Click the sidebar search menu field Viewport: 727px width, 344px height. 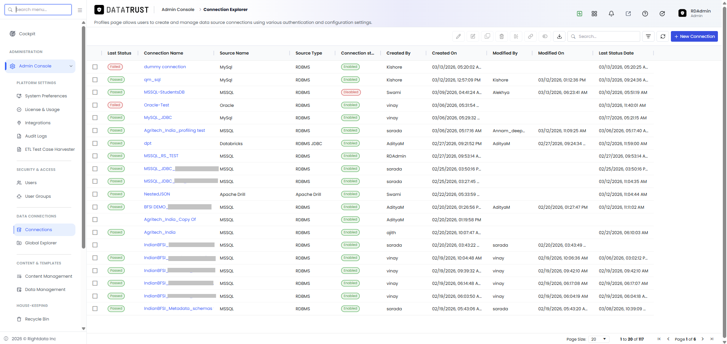click(38, 10)
